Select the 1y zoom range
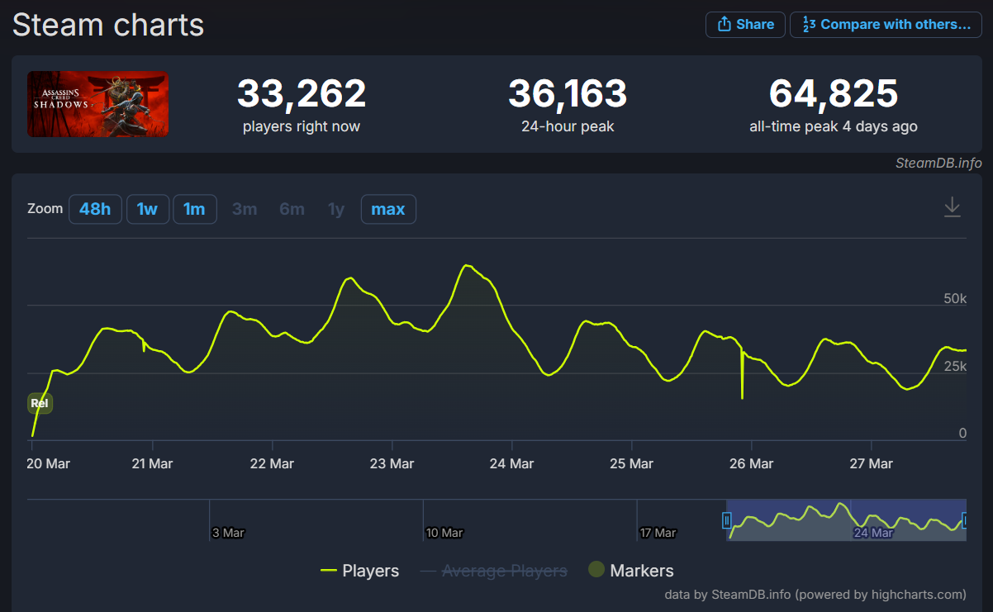993x612 pixels. pyautogui.click(x=336, y=209)
